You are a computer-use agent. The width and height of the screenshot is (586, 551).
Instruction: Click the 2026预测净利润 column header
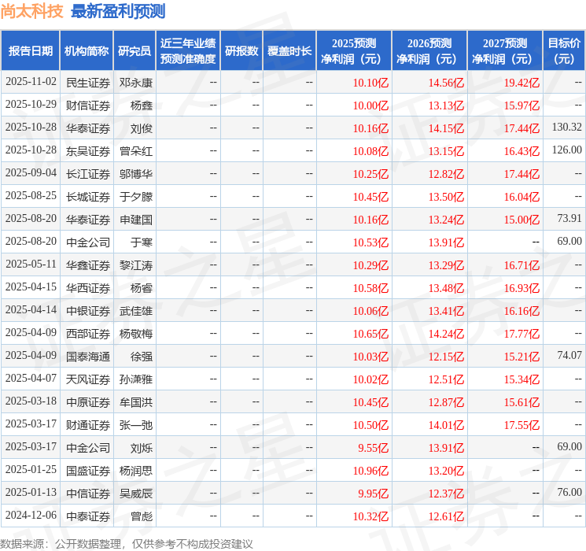429,51
